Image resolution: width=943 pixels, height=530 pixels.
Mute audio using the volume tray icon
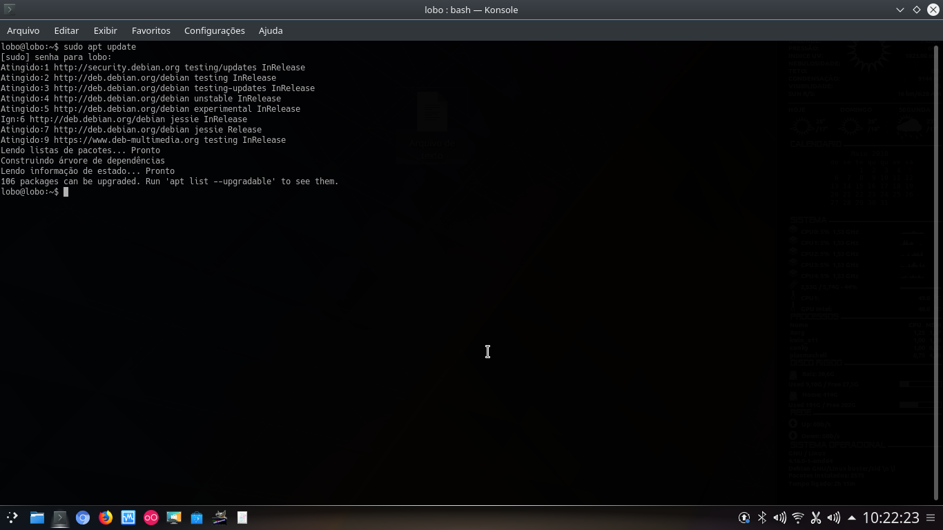(x=781, y=517)
